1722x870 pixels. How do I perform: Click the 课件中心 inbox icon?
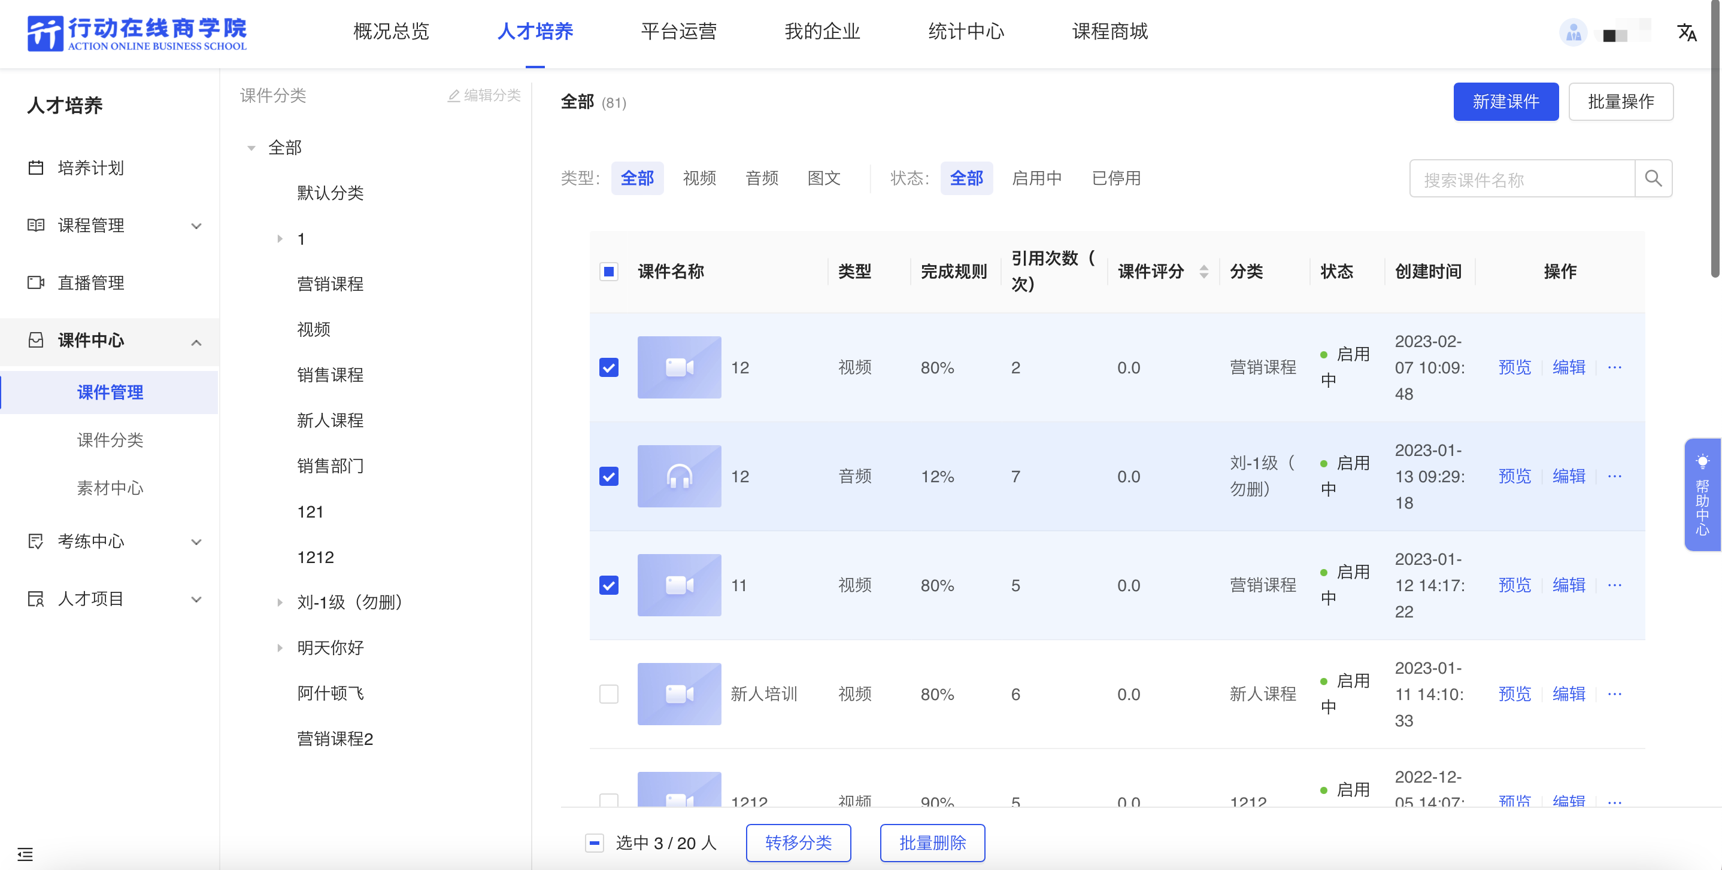click(36, 340)
